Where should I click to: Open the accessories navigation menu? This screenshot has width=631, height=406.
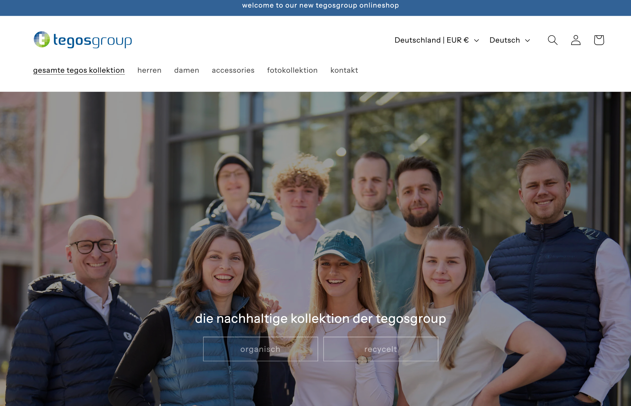click(x=233, y=70)
